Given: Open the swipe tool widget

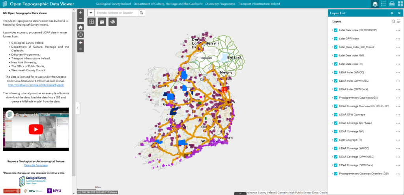Looking at the screenshot, I should (92, 22).
